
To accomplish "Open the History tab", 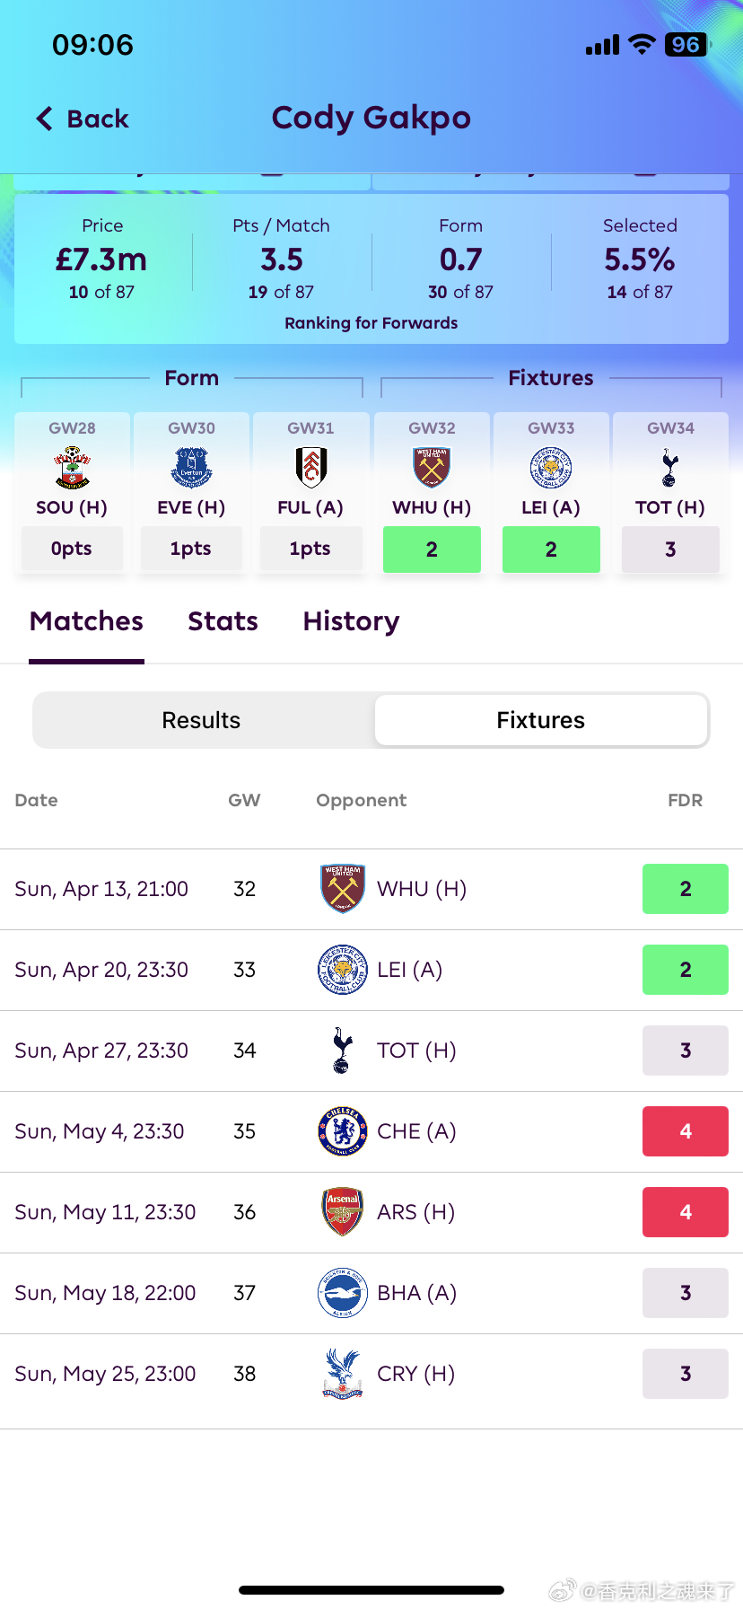I will [351, 621].
